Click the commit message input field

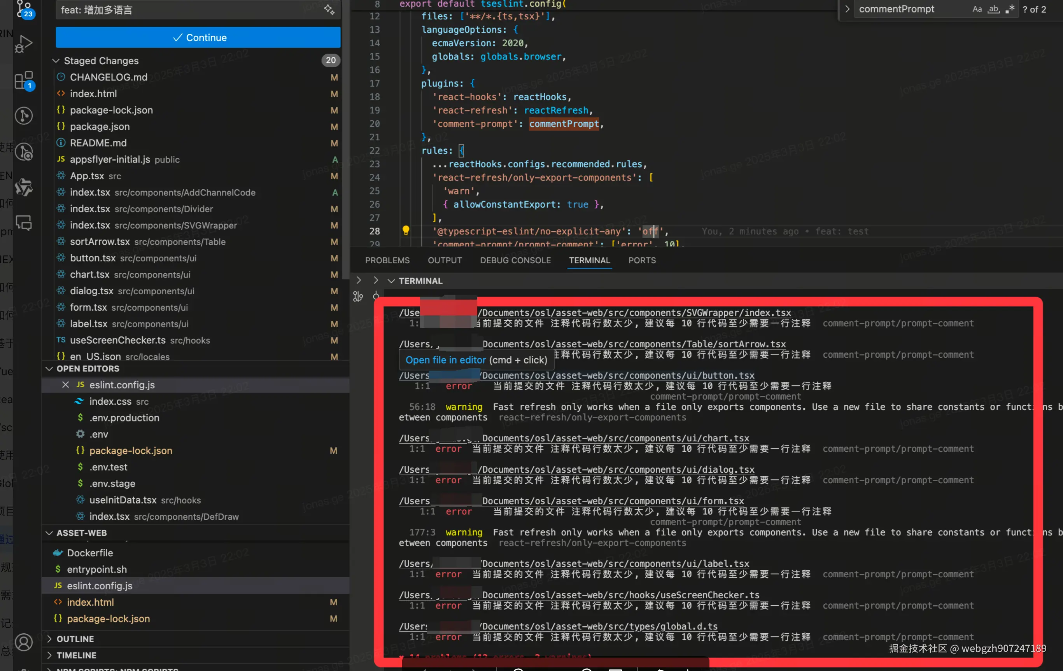pos(190,10)
